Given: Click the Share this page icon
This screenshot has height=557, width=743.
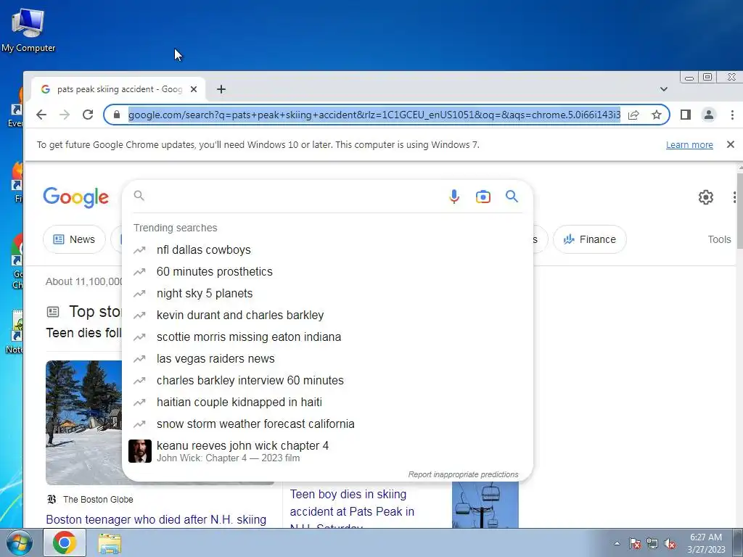Looking at the screenshot, I should (x=633, y=115).
